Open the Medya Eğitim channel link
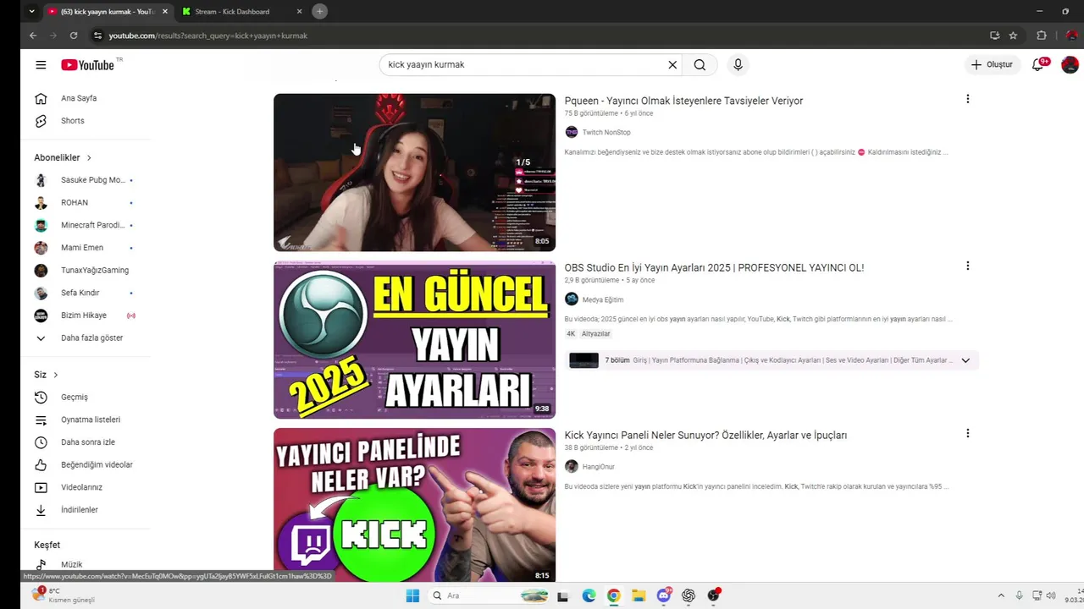 click(603, 299)
